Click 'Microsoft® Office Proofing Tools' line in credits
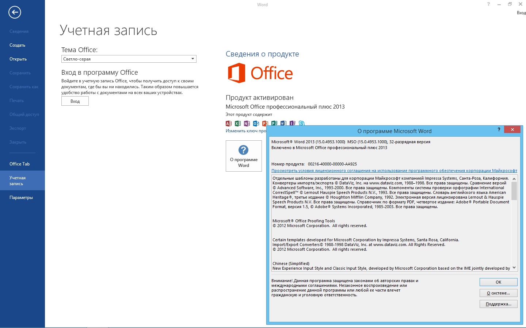526x328 pixels. pyautogui.click(x=304, y=221)
